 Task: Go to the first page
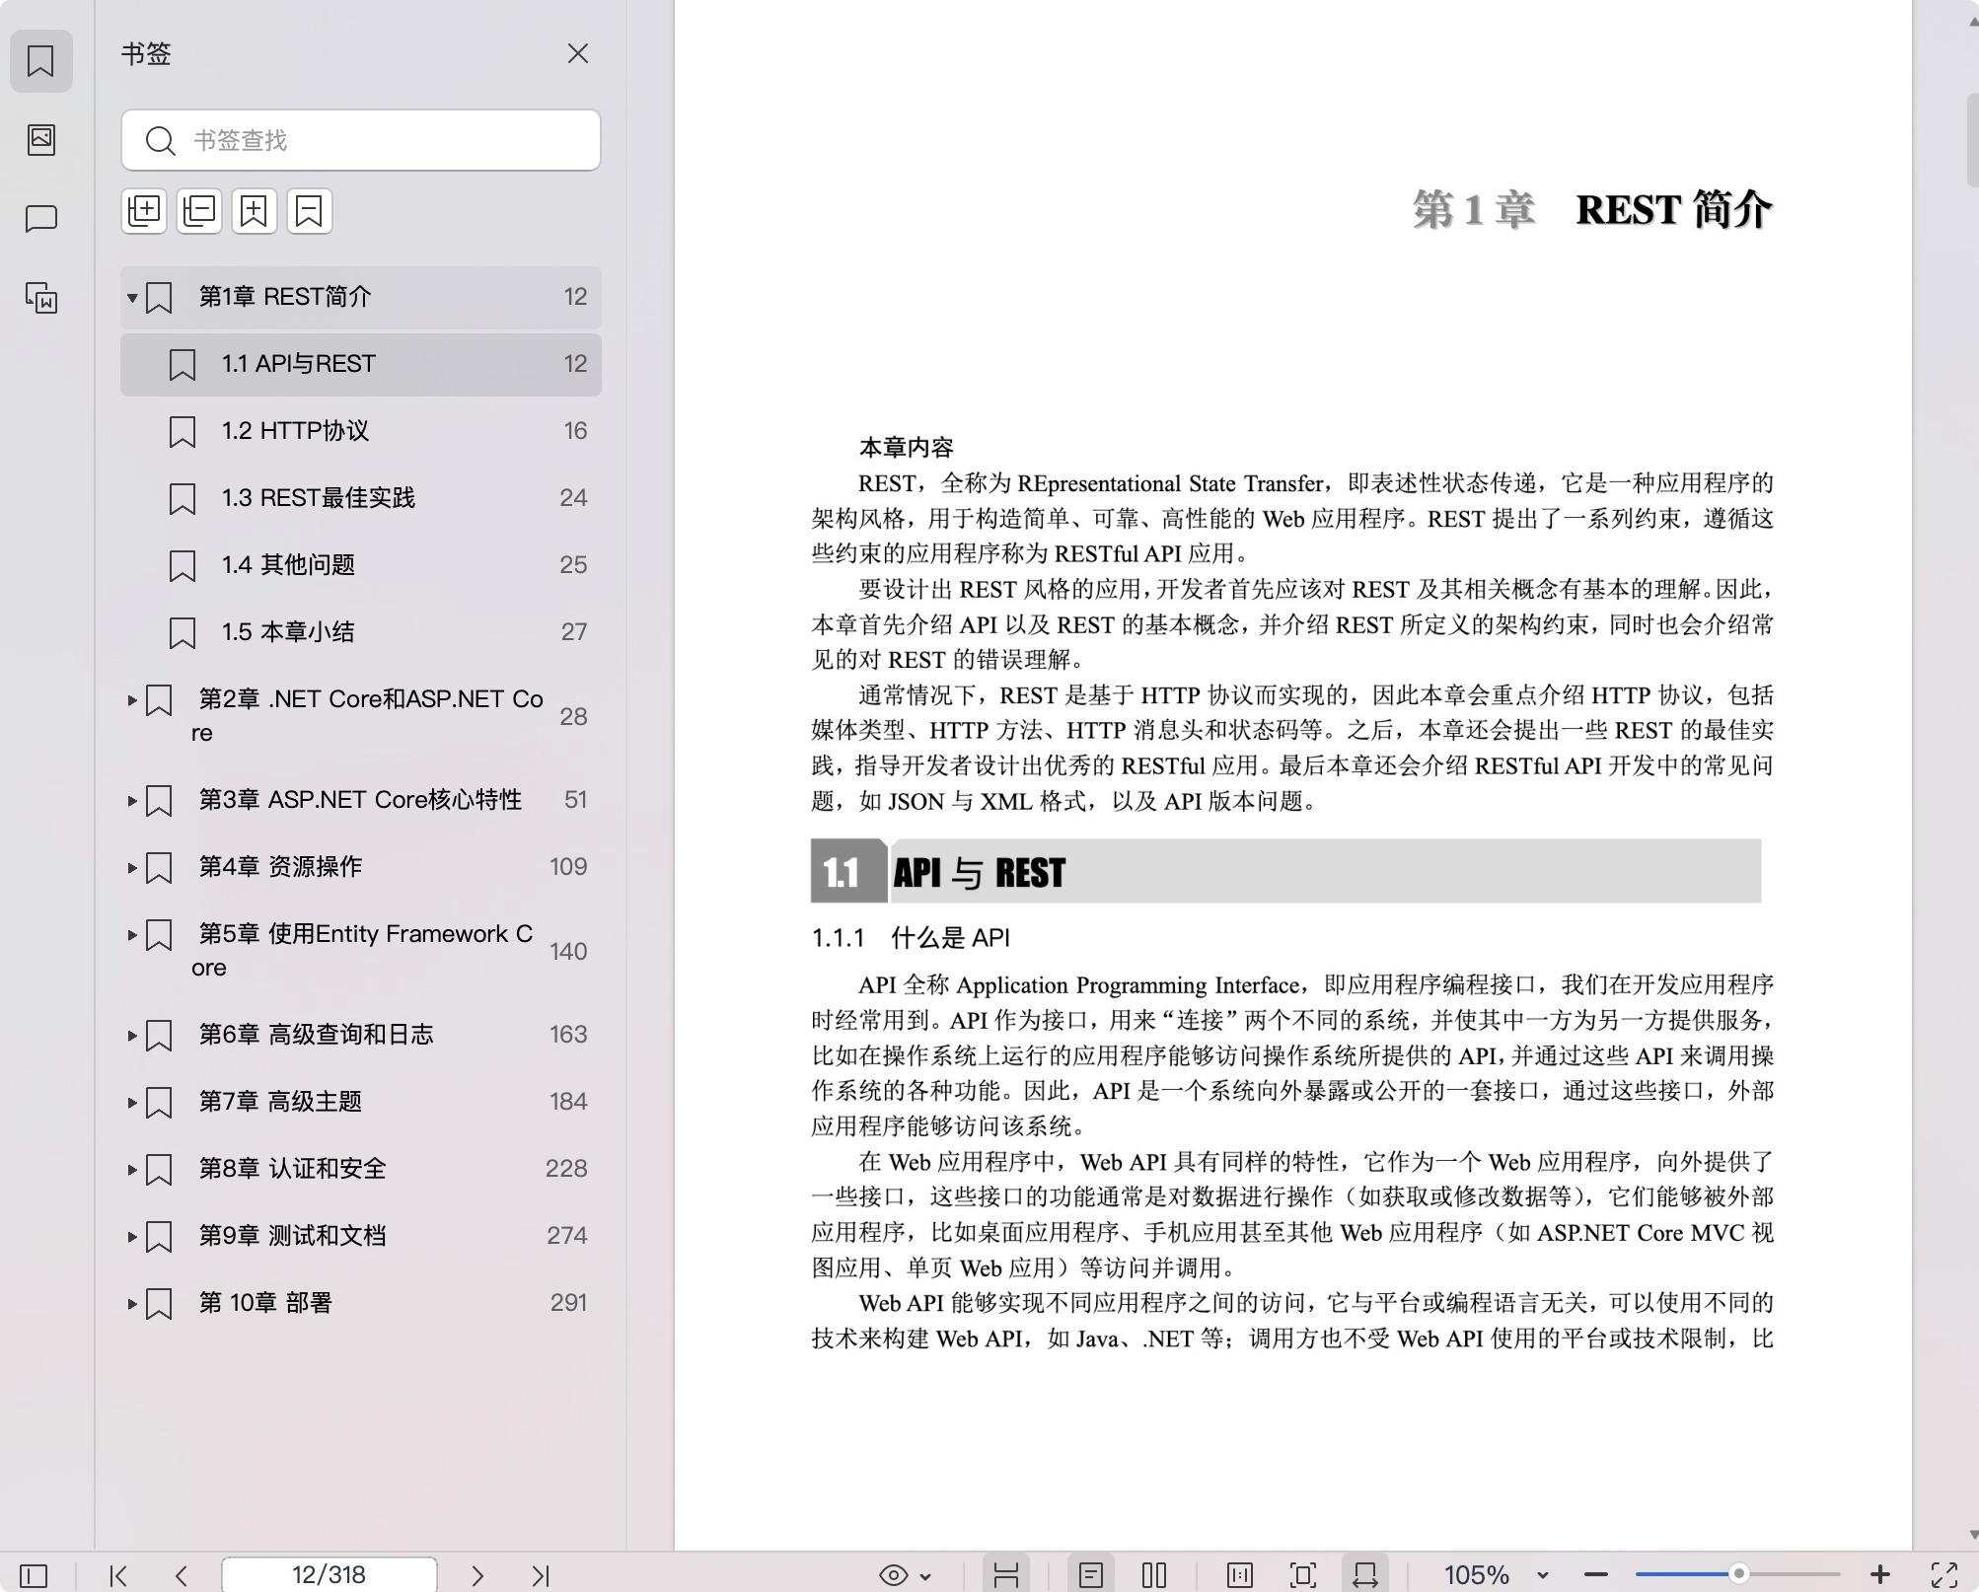pyautogui.click(x=118, y=1575)
